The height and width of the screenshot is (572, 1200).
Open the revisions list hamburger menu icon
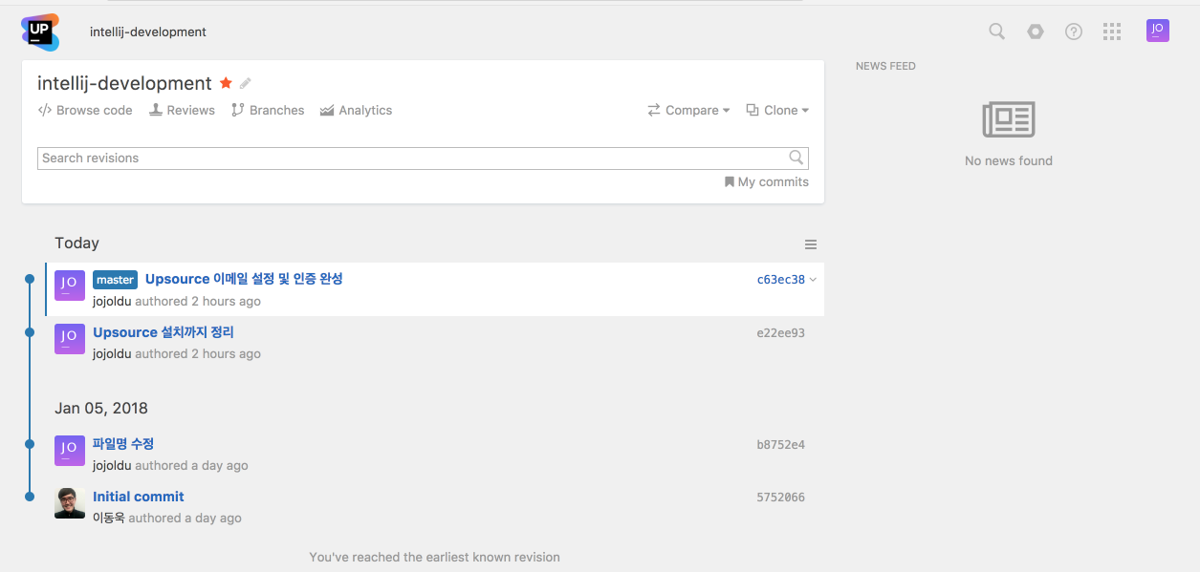811,244
